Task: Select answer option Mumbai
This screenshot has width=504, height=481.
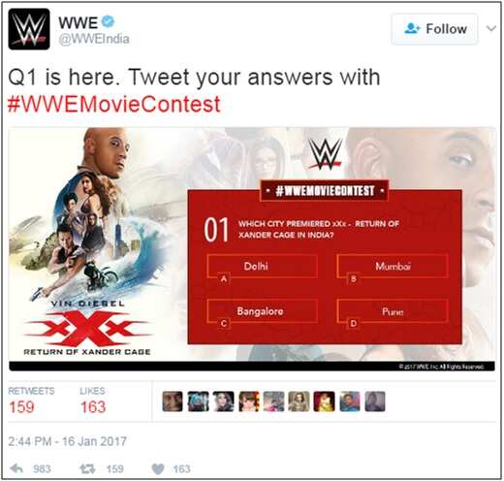Action: [393, 267]
